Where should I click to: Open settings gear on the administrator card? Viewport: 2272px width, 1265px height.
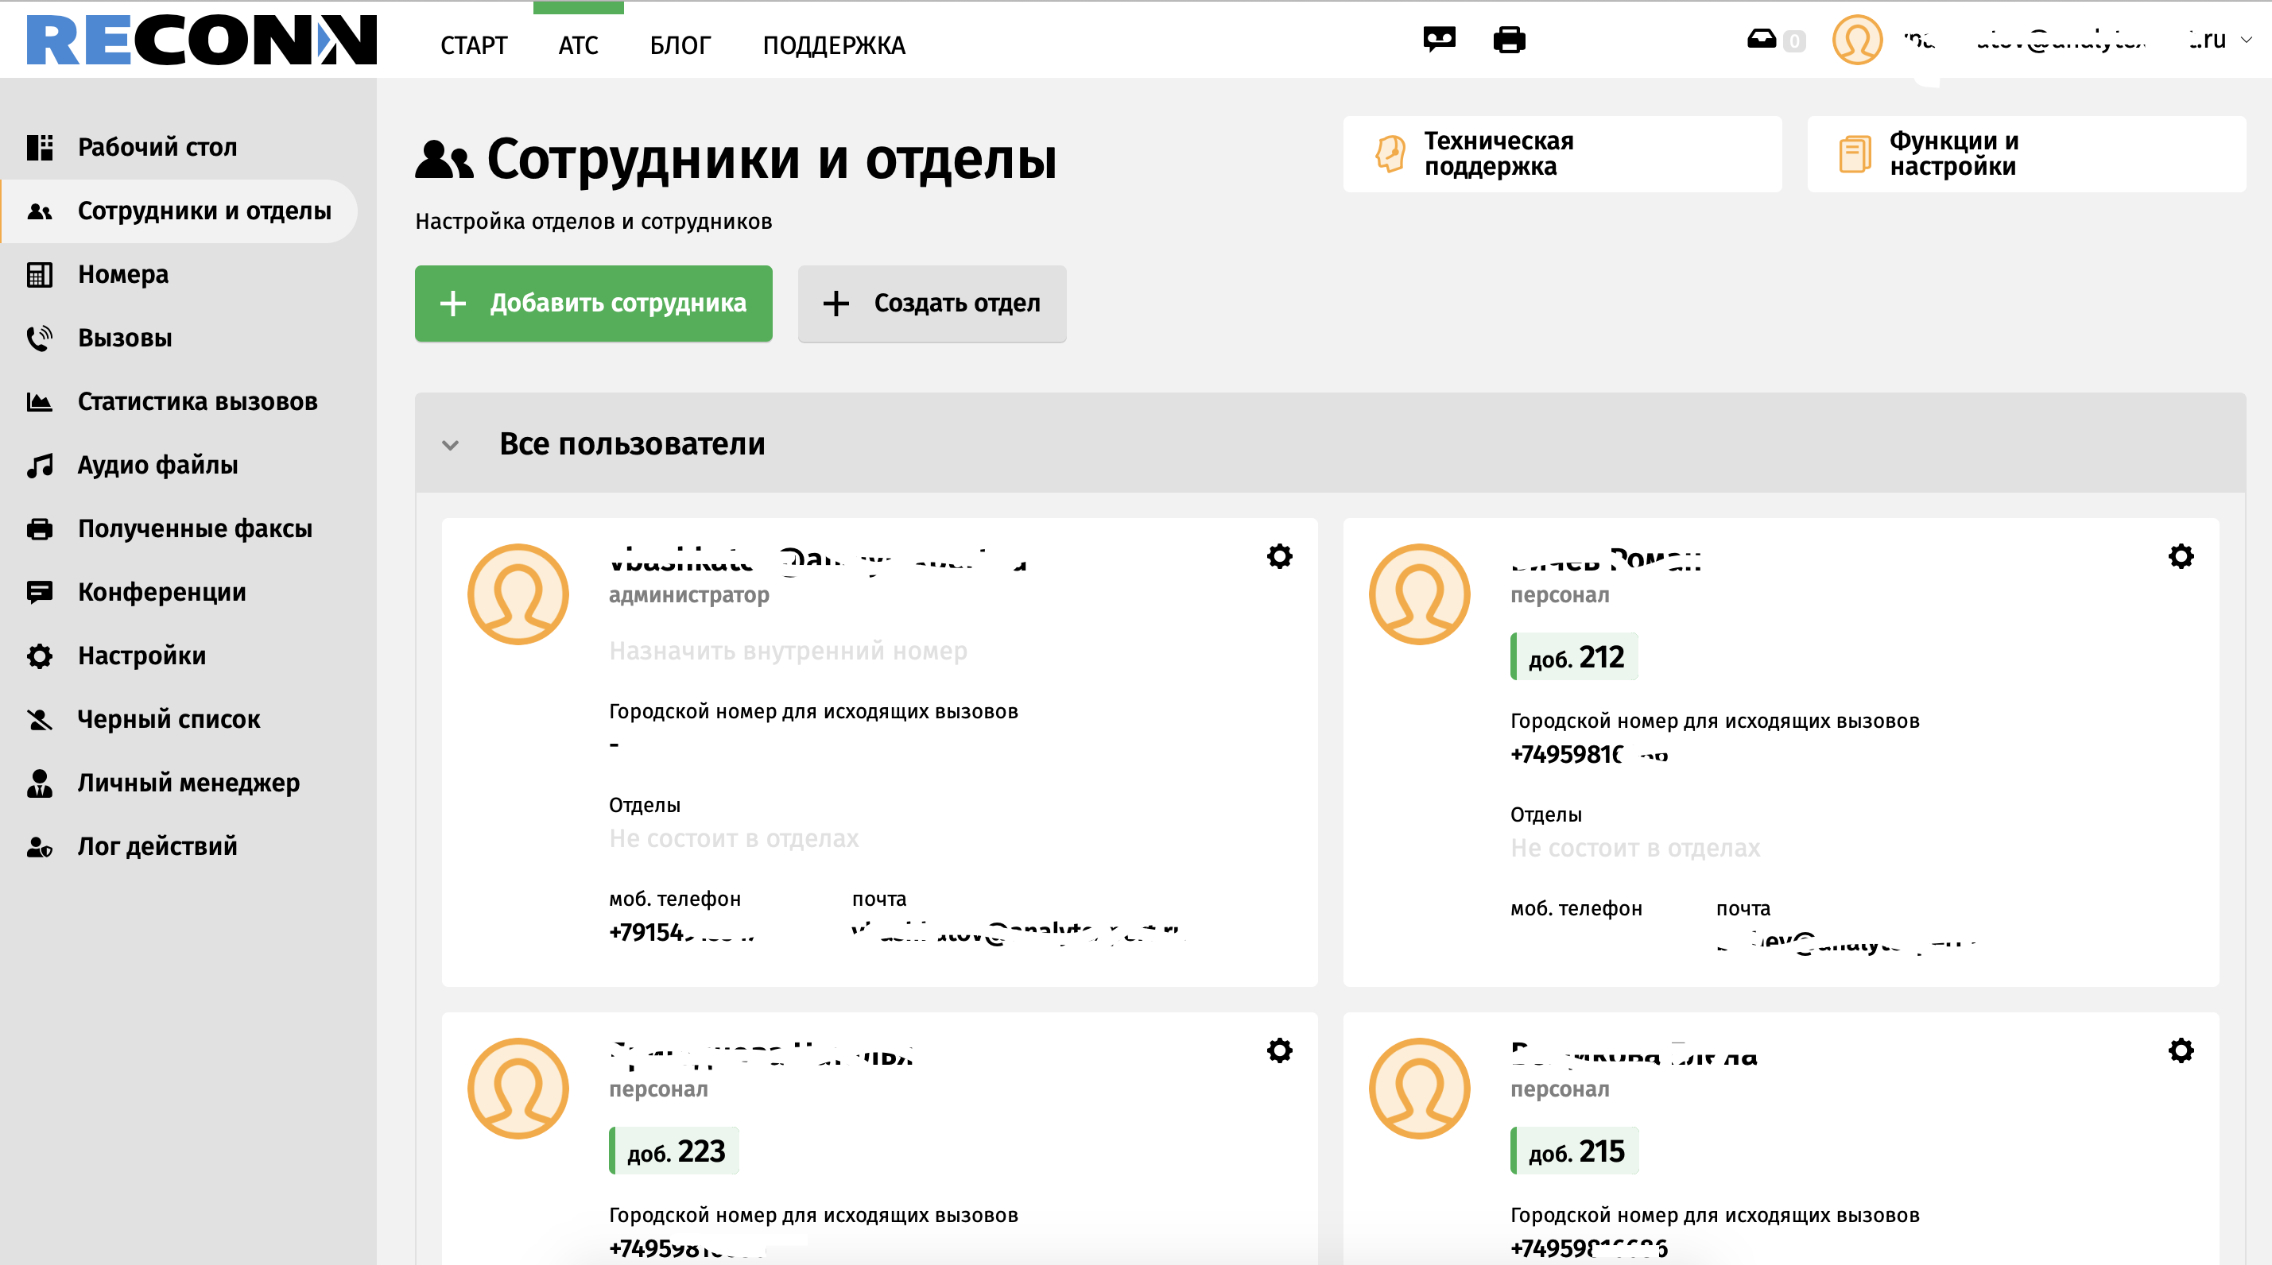click(1279, 556)
